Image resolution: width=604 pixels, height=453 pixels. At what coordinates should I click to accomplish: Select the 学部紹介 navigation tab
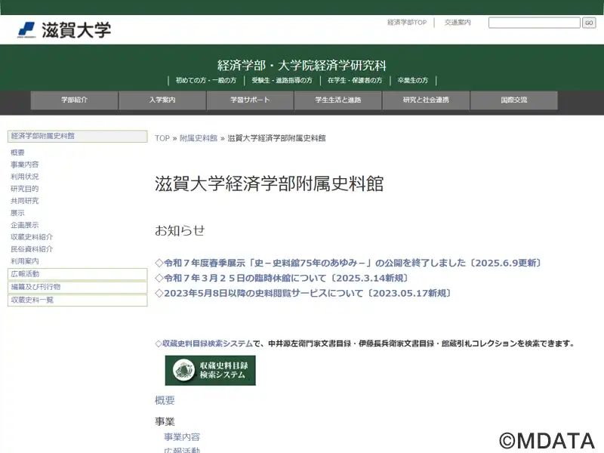click(74, 100)
